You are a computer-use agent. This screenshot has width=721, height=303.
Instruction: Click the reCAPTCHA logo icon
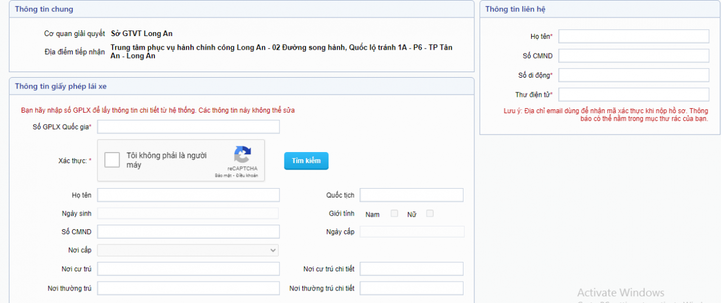(x=242, y=154)
